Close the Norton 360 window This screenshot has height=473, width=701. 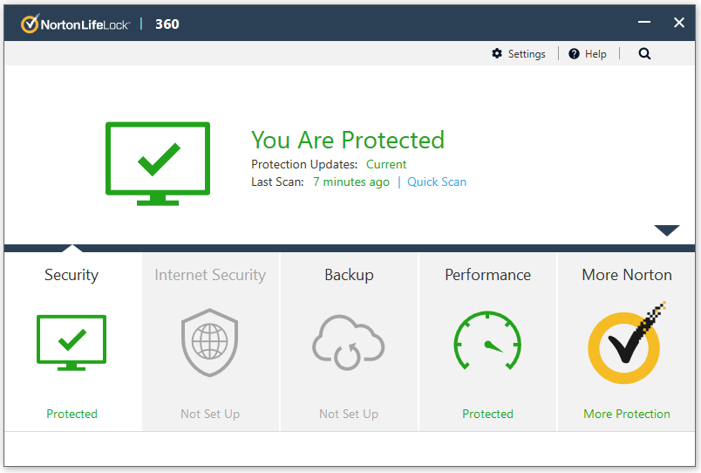pyautogui.click(x=679, y=23)
